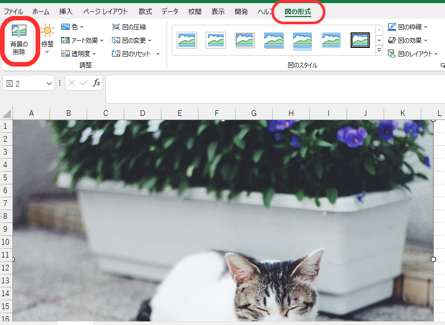Click the formula bar confirm checkmark icon
The image size is (445, 325).
84,83
